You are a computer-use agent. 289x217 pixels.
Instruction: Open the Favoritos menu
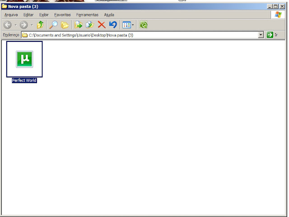point(62,15)
